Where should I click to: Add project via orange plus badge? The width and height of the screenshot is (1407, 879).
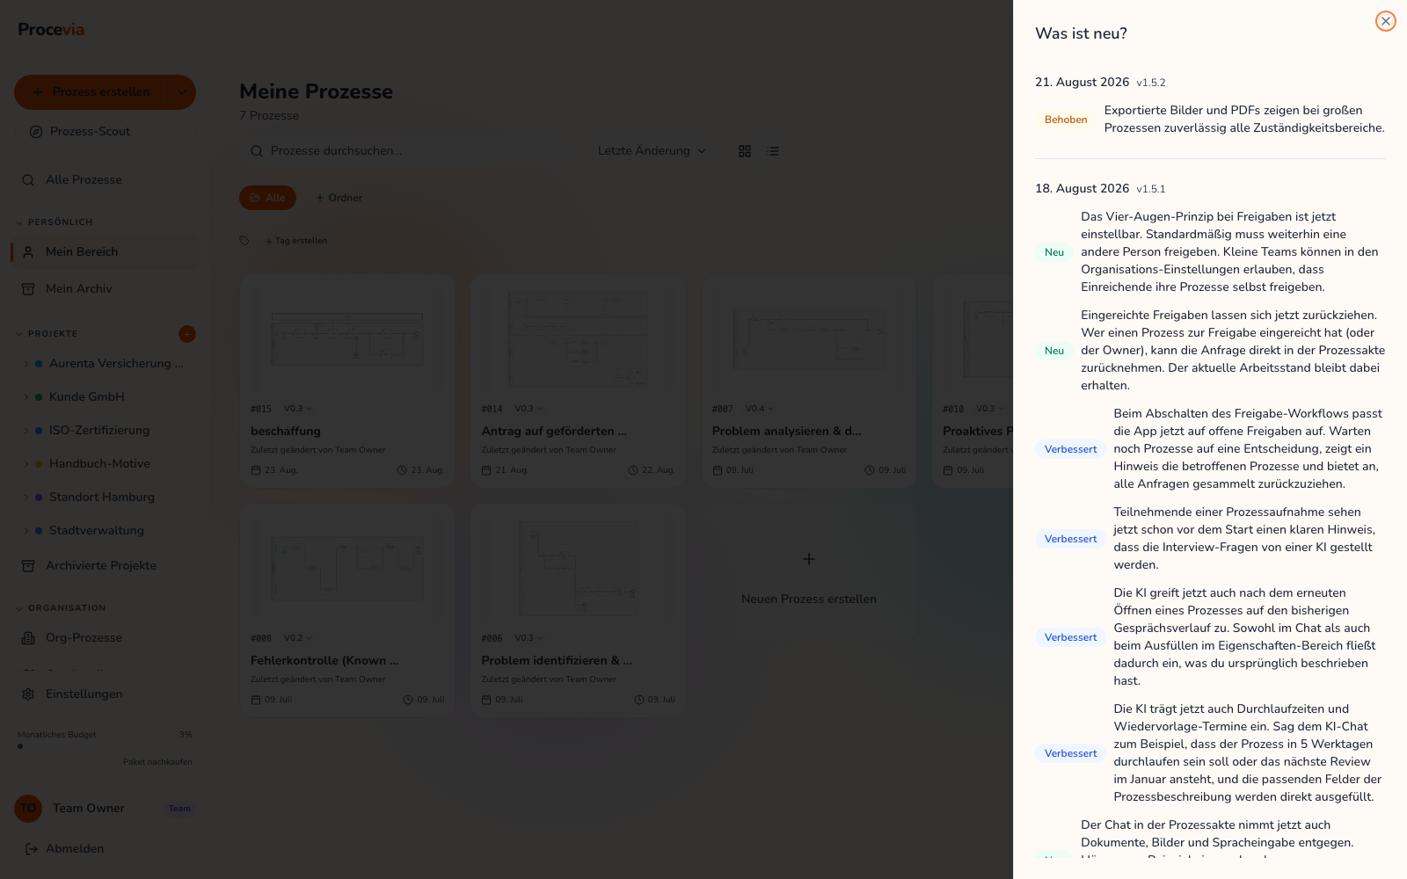pyautogui.click(x=187, y=334)
